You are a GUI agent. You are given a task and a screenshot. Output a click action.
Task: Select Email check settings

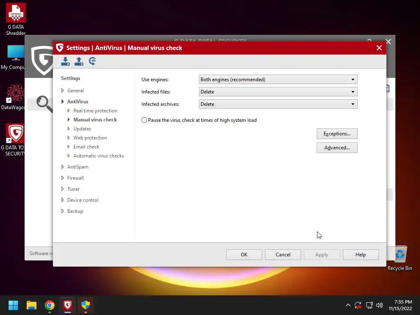tap(86, 147)
